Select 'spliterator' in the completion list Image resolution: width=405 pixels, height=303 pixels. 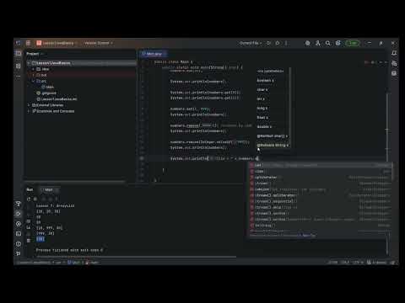321,178
